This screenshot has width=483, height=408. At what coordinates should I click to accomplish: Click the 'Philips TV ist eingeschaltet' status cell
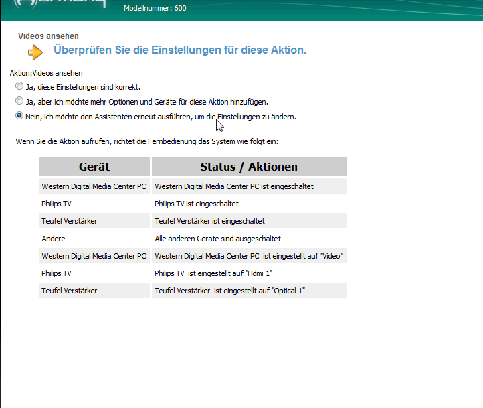click(x=197, y=204)
